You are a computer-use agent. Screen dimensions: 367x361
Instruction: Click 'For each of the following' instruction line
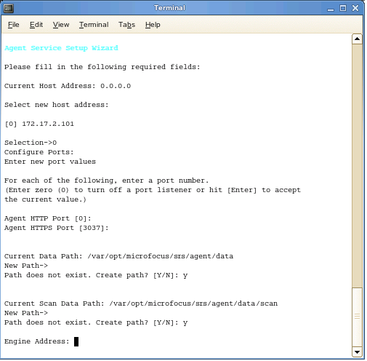[x=106, y=180]
